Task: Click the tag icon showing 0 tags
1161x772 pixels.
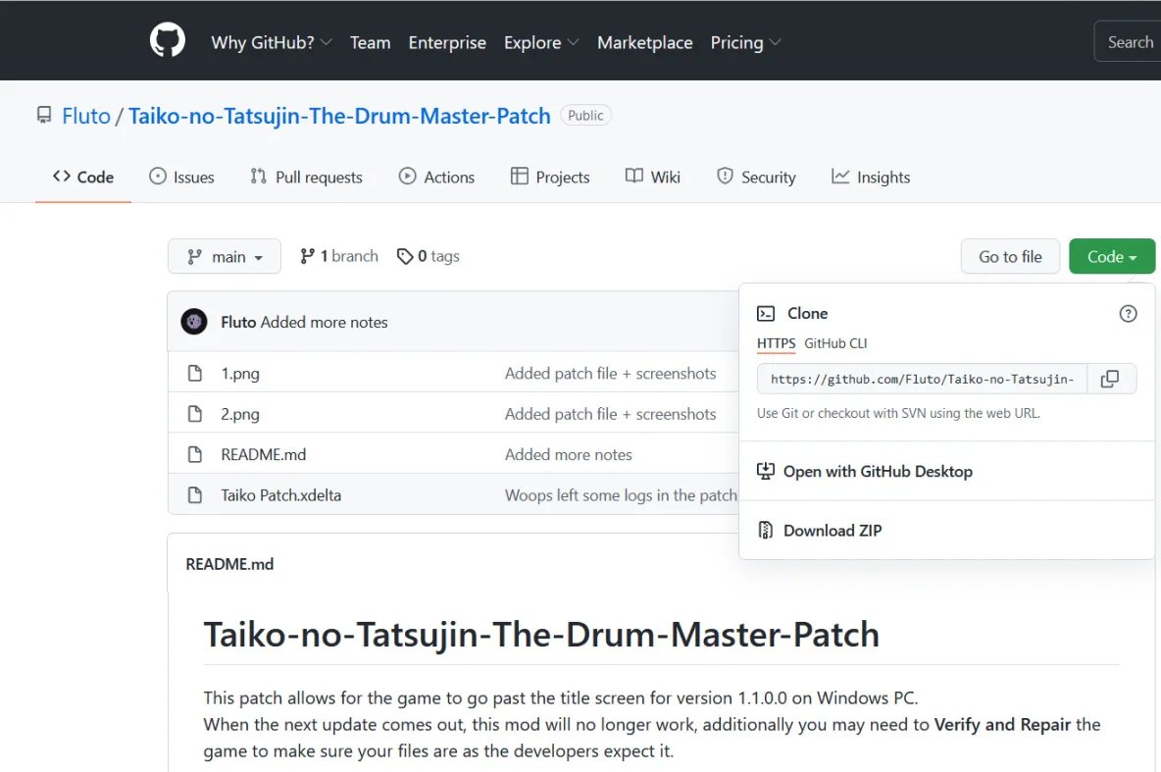Action: (404, 256)
